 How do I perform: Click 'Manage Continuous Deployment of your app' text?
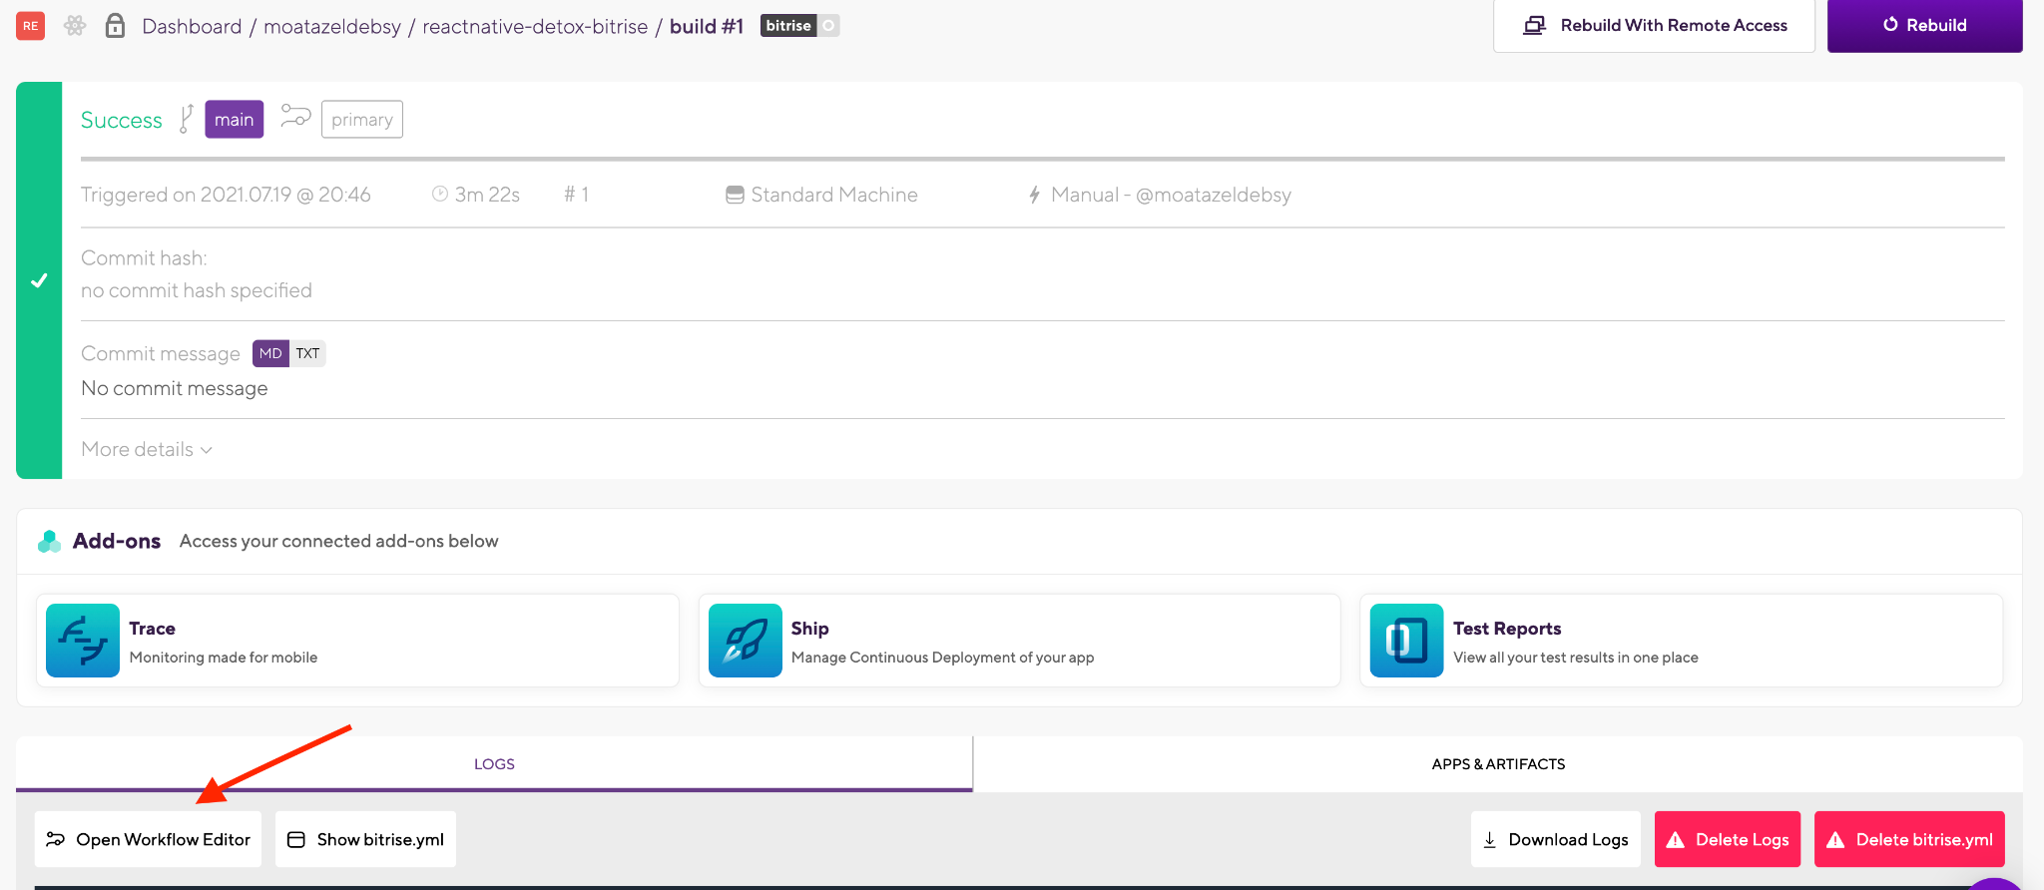(x=942, y=658)
